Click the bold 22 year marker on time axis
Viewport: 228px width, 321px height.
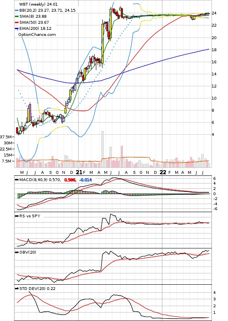[x=163, y=172]
